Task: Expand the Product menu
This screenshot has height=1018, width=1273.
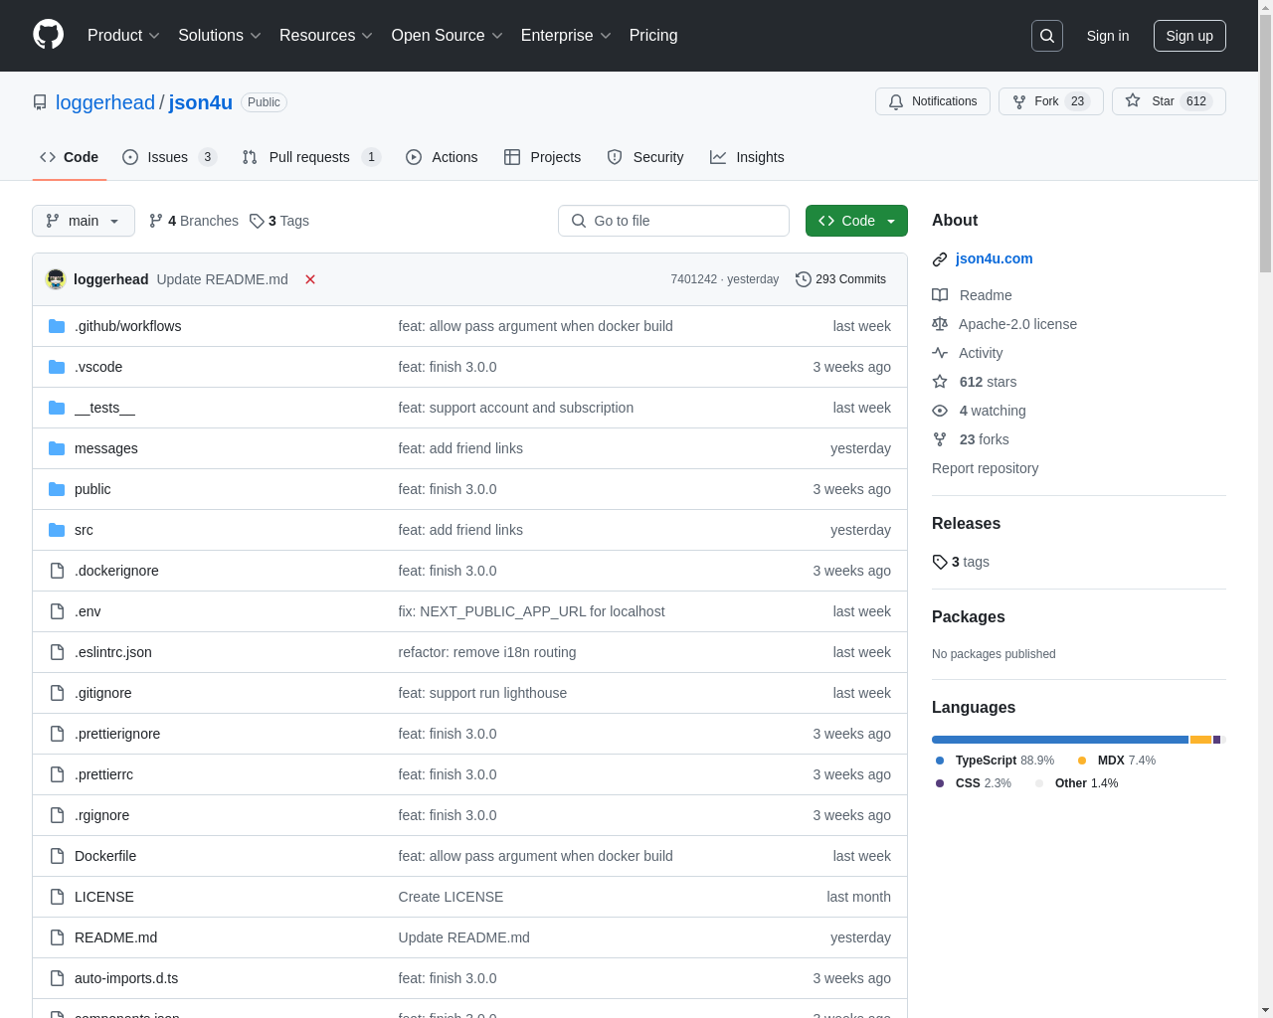Action: [123, 36]
